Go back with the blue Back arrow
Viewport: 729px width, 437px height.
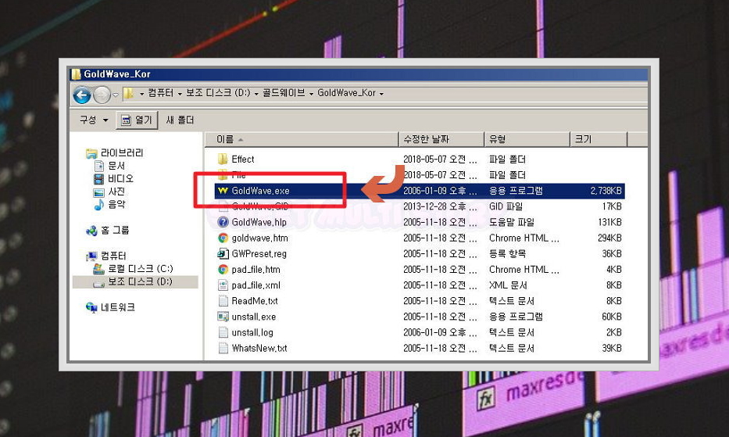[x=82, y=95]
